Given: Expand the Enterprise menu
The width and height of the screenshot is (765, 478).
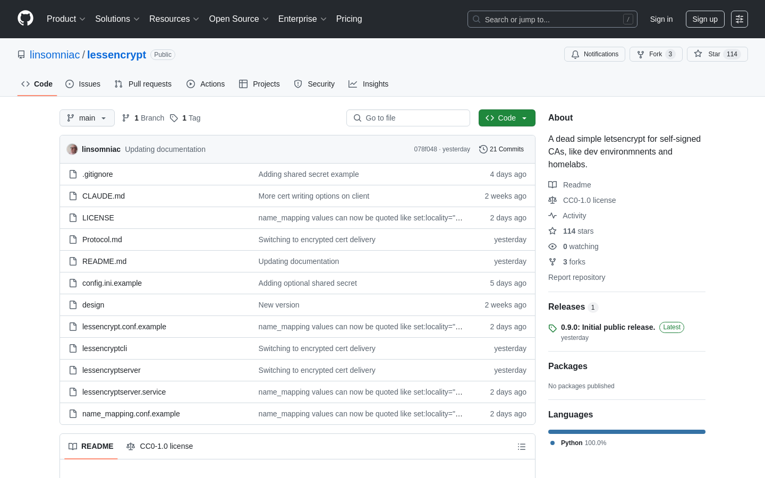Looking at the screenshot, I should (302, 19).
